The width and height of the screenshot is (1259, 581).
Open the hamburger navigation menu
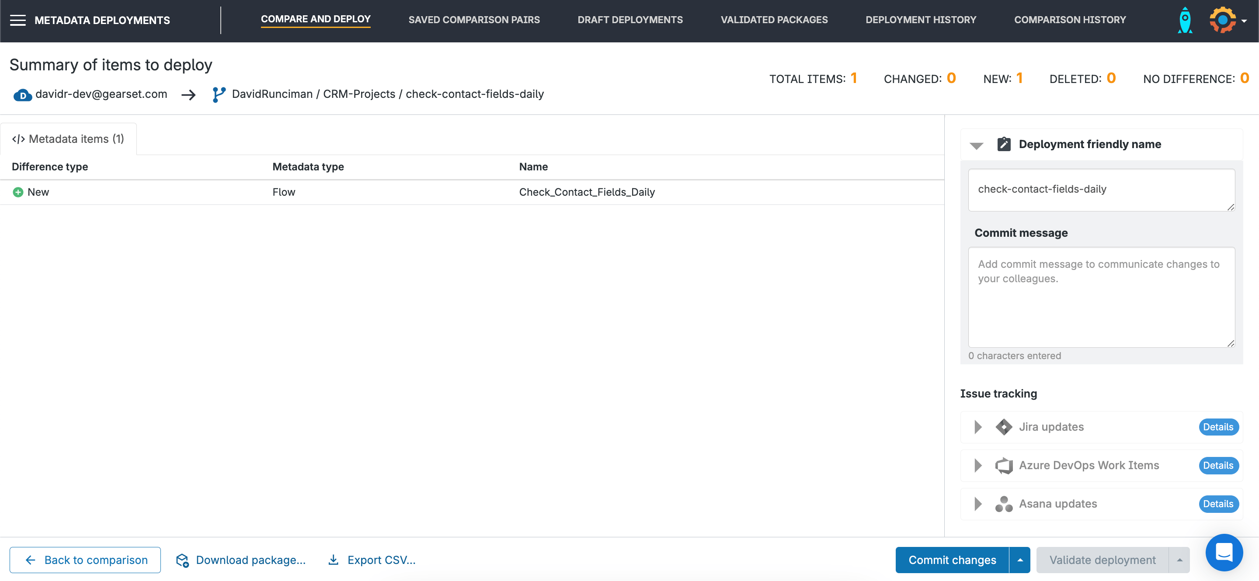coord(18,20)
